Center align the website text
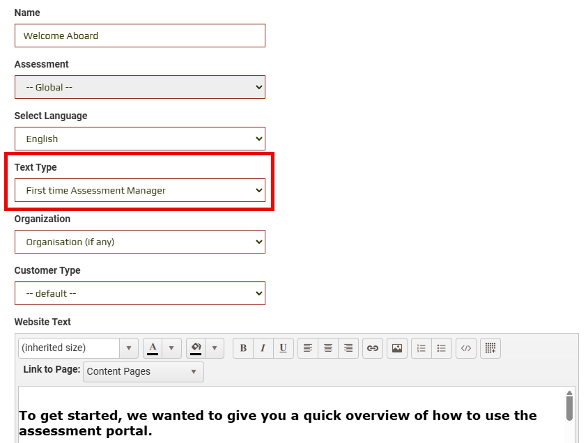Image resolution: width=588 pixels, height=443 pixels. pos(328,348)
